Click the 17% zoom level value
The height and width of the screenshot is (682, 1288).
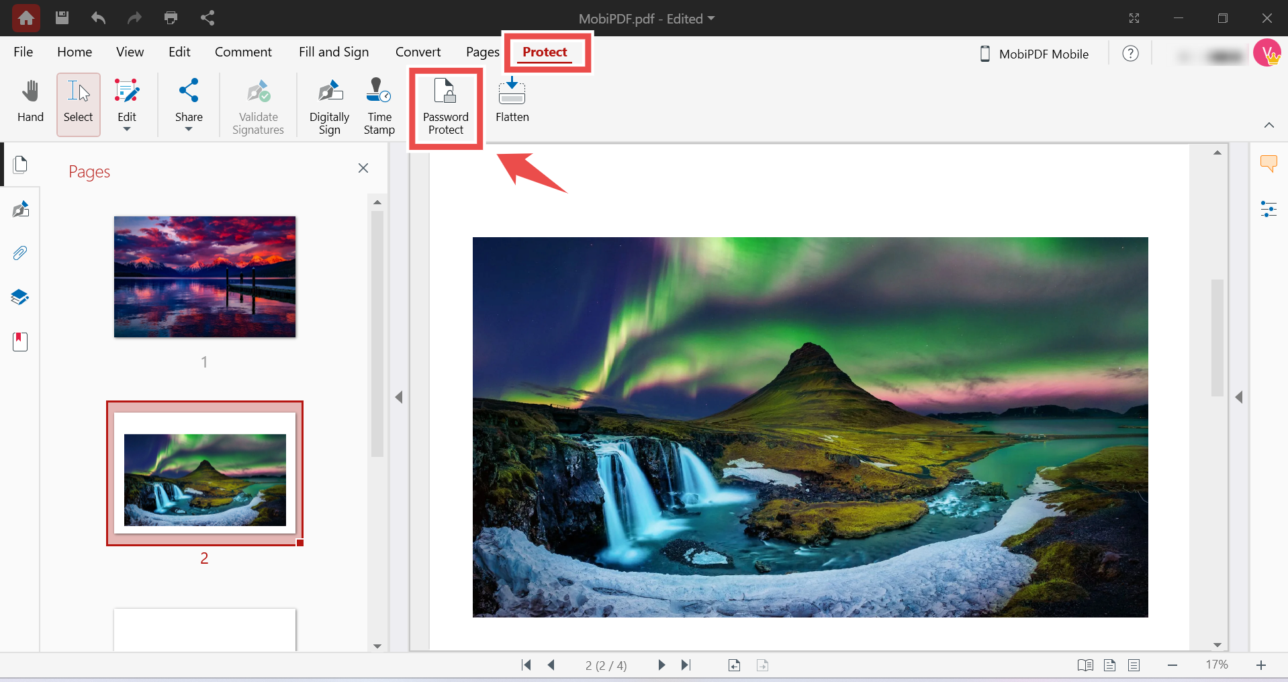coord(1217,665)
